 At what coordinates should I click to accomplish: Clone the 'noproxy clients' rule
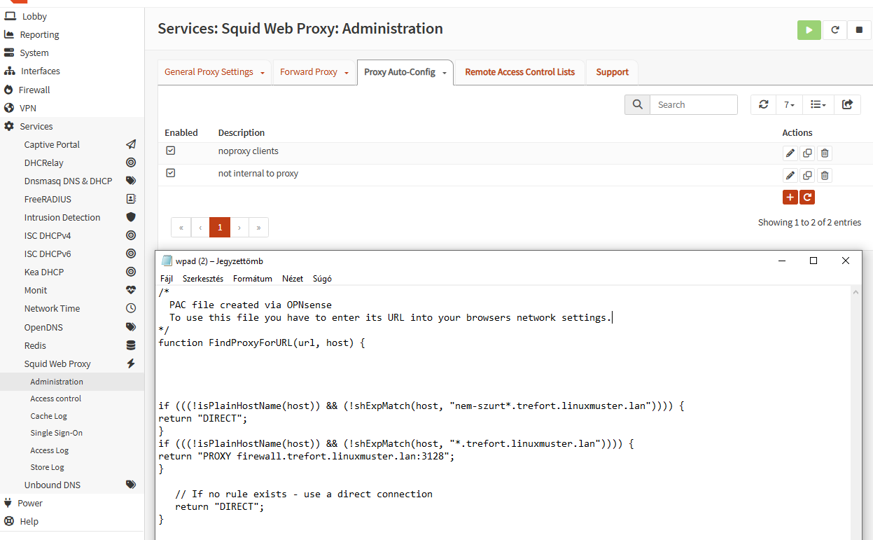tap(807, 153)
